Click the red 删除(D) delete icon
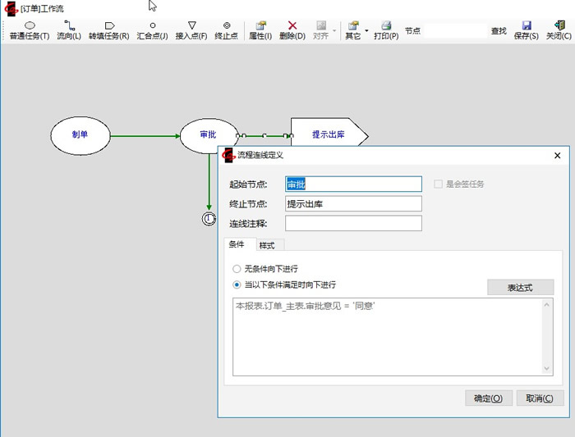The height and width of the screenshot is (437, 575). pos(292,26)
